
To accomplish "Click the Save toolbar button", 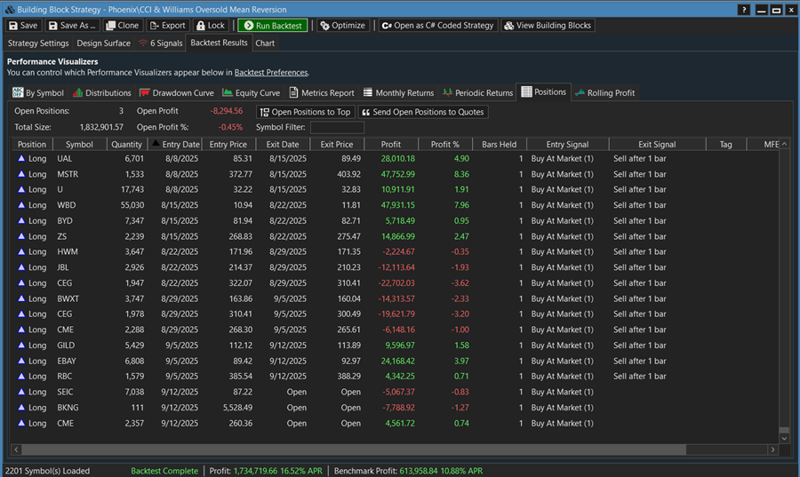I will tap(23, 26).
